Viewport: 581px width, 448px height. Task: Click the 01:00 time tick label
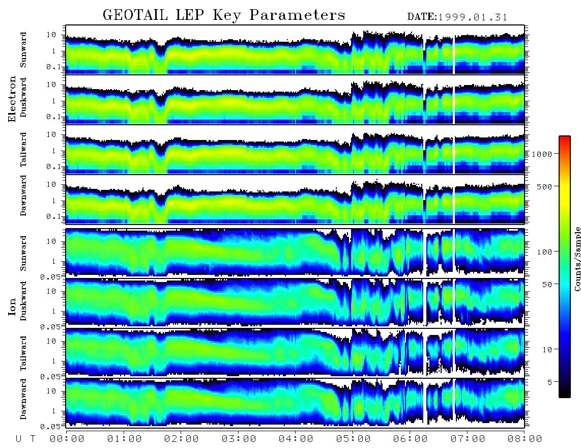pos(124,439)
